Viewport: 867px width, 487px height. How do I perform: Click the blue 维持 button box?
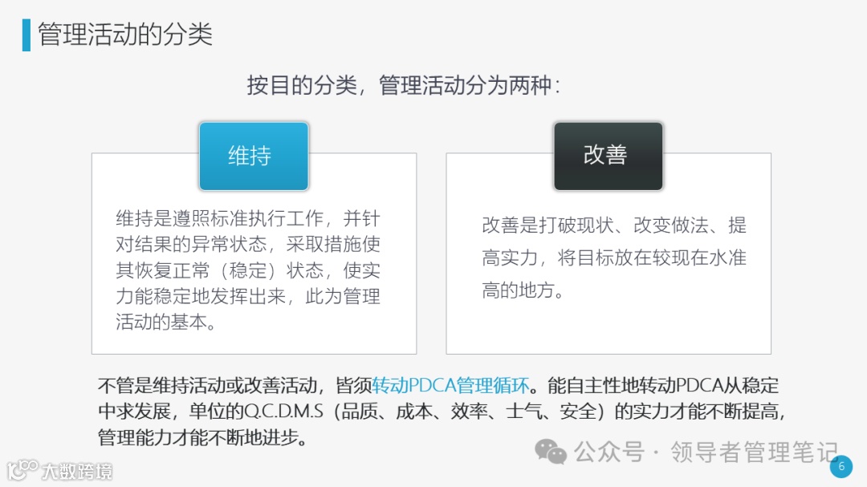[x=254, y=156]
